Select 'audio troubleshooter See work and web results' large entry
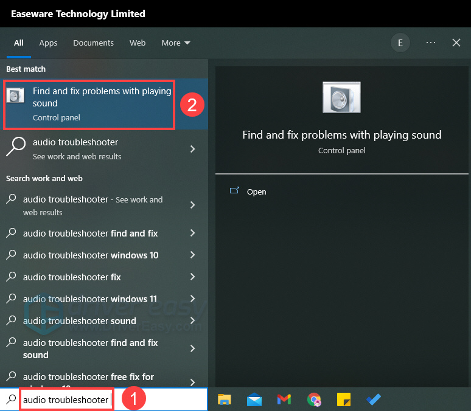The image size is (471, 411). tap(104, 149)
